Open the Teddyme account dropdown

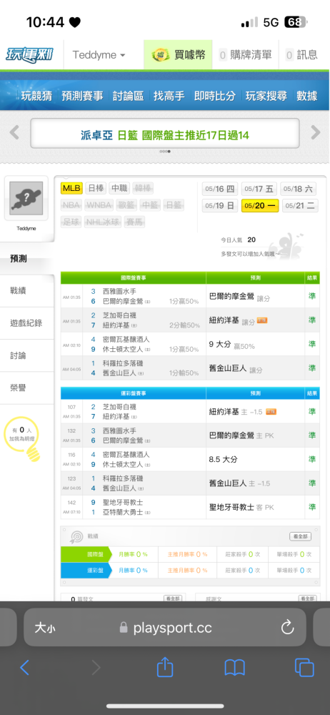point(99,55)
